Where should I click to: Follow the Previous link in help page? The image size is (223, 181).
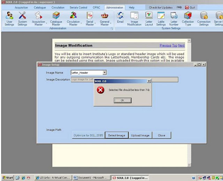point(166,45)
